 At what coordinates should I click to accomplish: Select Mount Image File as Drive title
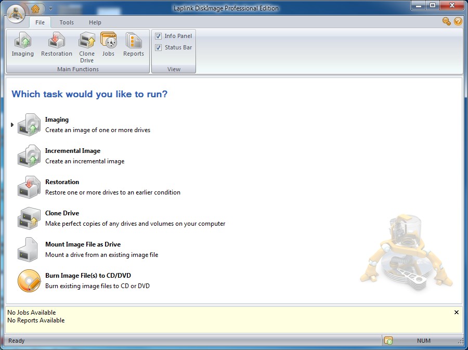pyautogui.click(x=83, y=244)
